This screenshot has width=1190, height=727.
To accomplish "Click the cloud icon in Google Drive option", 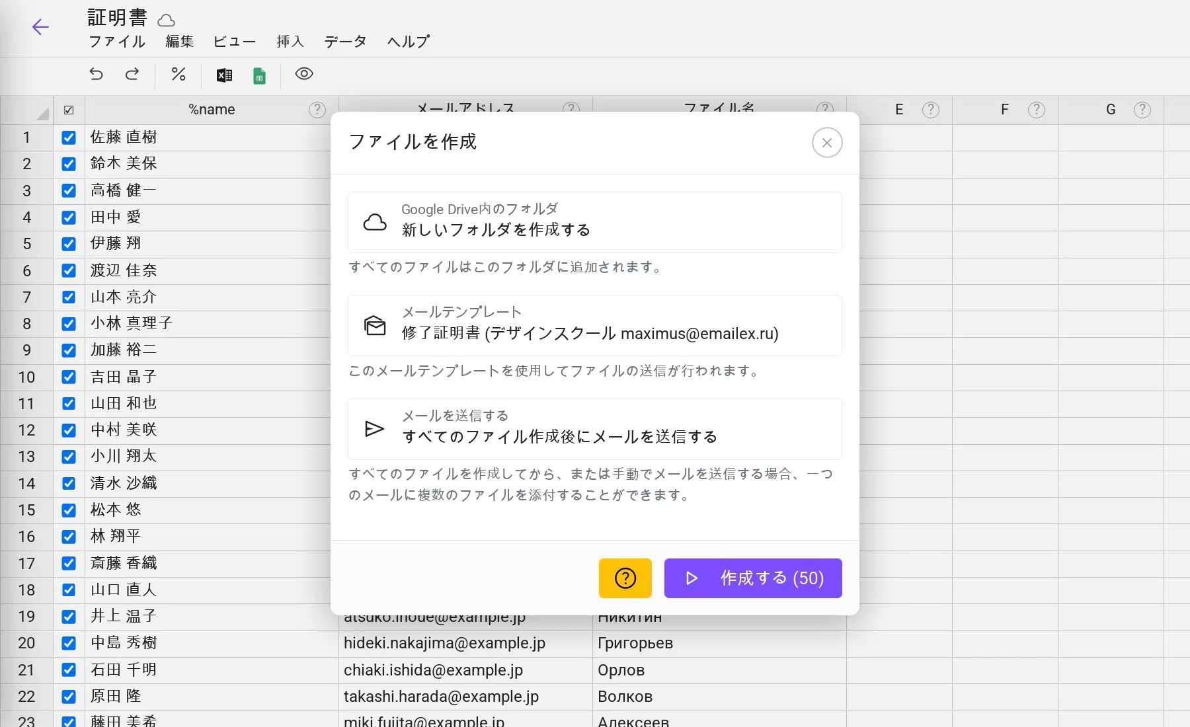I will [375, 222].
